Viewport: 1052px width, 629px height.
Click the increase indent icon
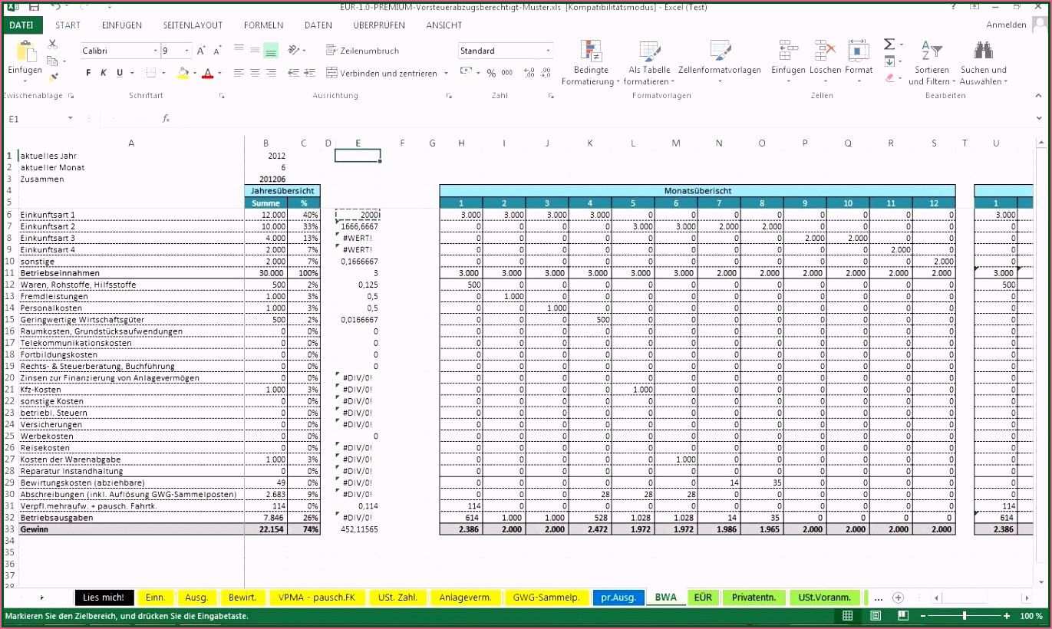coord(311,73)
